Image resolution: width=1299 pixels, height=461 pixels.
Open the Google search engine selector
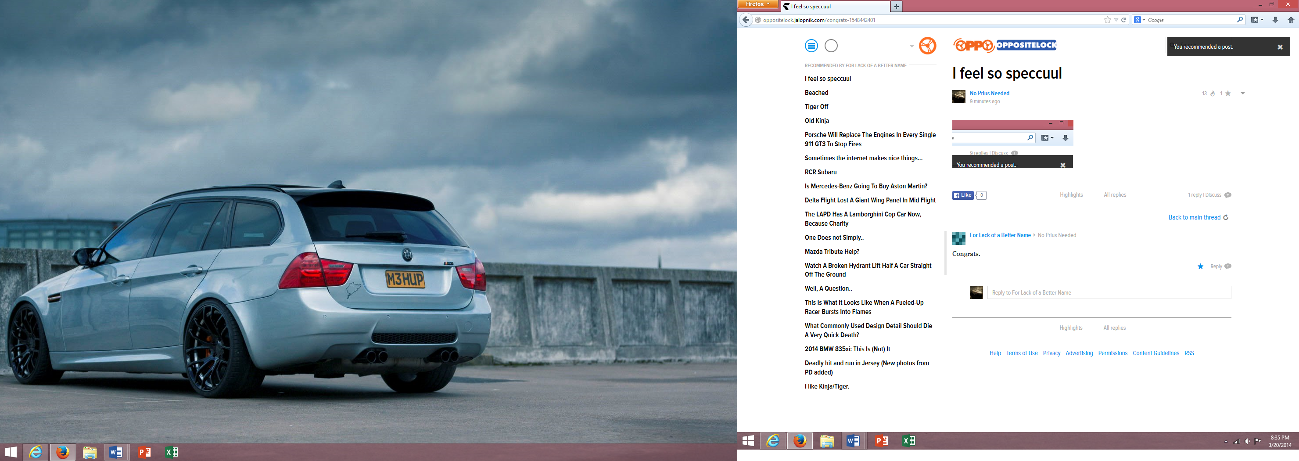click(1140, 20)
